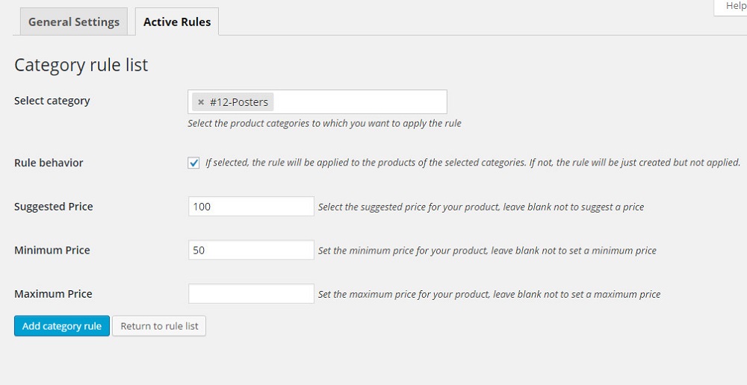Switch to the General Settings tab
This screenshot has width=747, height=385.
coord(74,22)
